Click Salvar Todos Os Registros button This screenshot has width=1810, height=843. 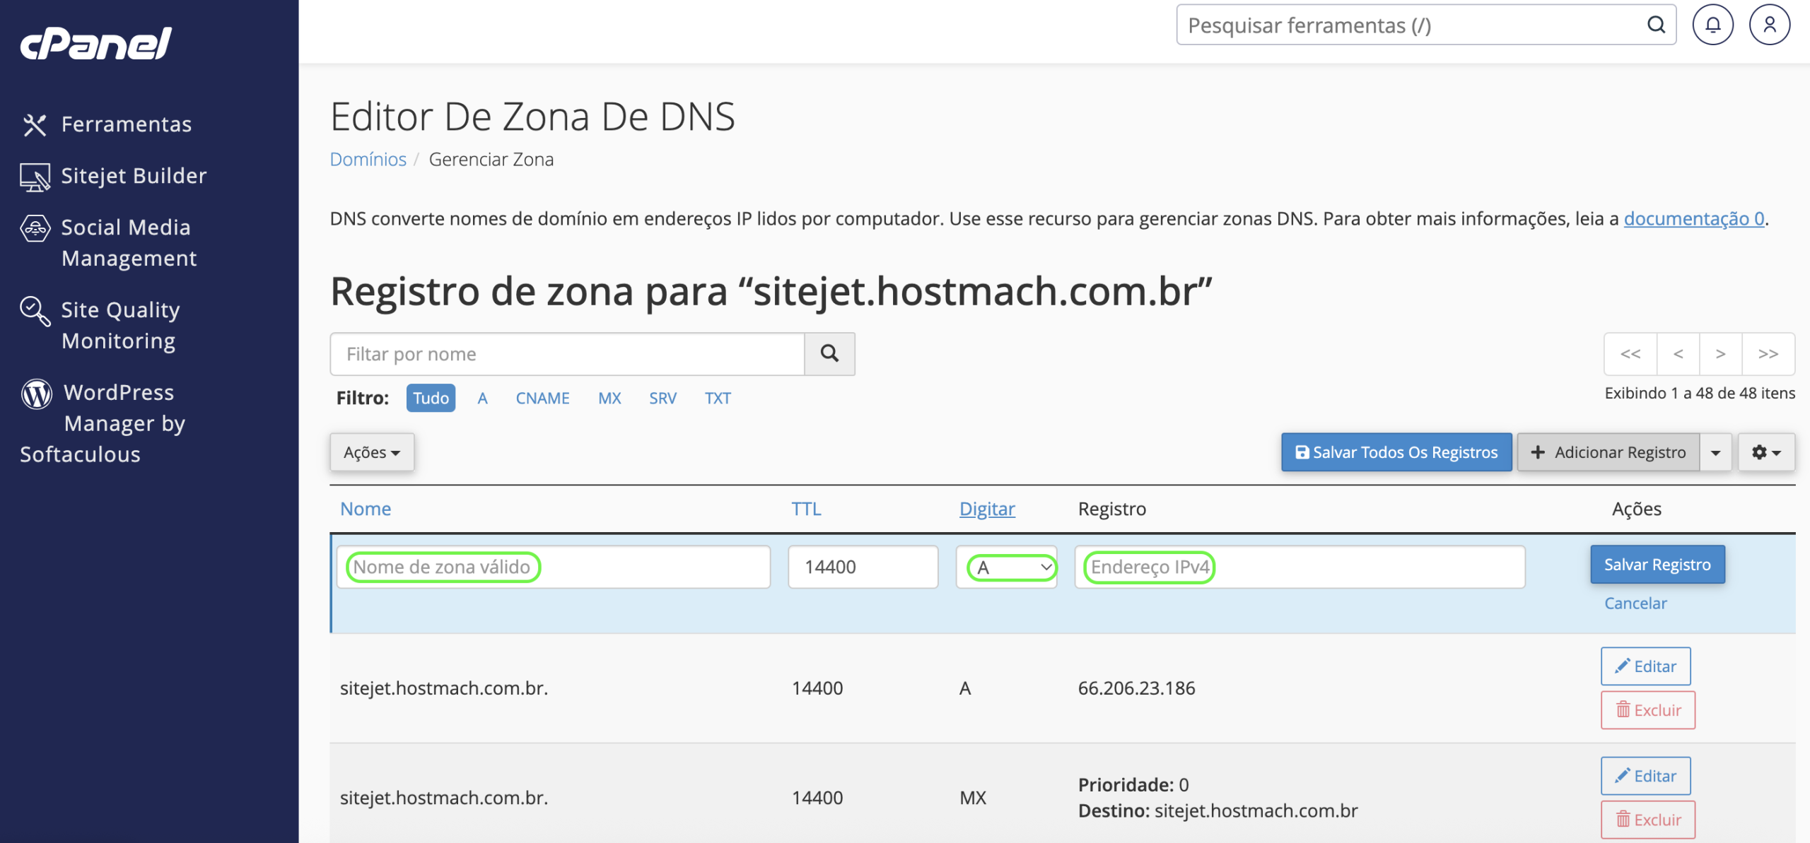(1396, 452)
